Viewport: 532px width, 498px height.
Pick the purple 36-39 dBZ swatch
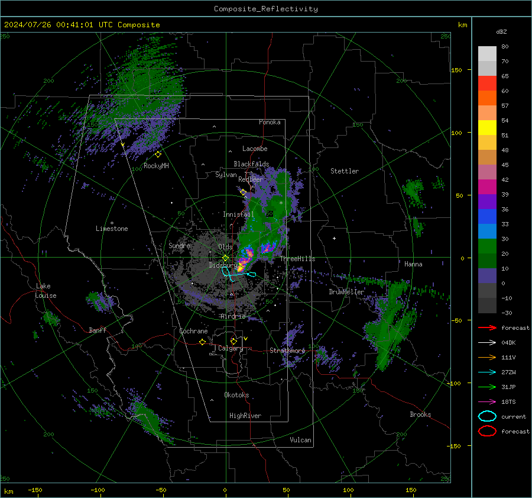click(487, 202)
